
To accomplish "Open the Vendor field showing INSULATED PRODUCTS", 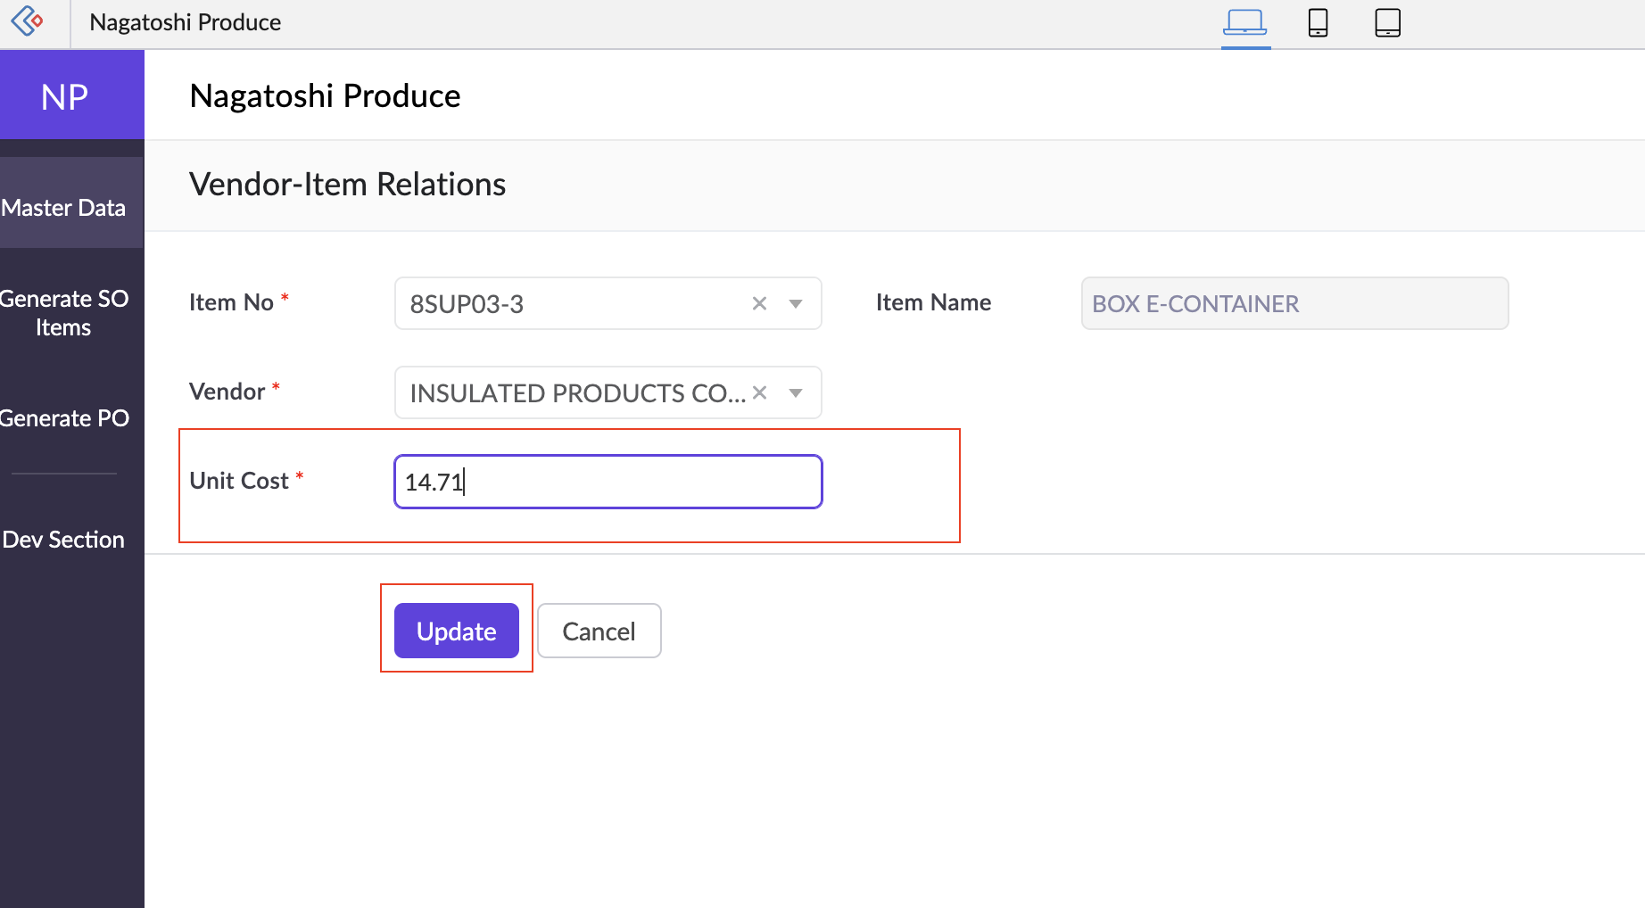I will (571, 393).
